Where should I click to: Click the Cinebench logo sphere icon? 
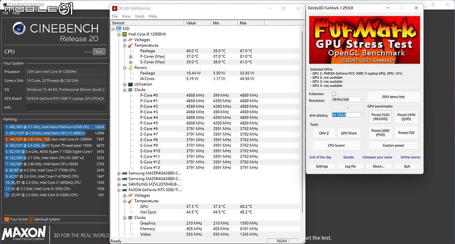tap(19, 28)
